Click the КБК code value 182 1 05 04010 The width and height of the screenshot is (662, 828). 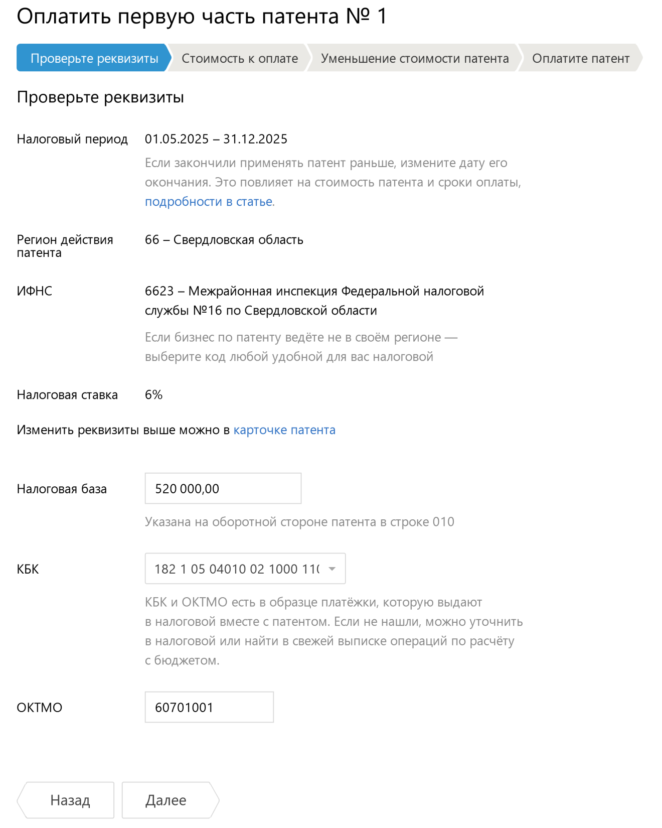coord(236,569)
